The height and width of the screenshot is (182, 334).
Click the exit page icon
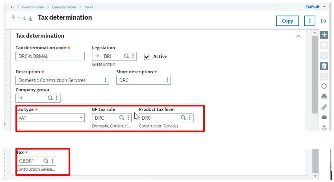pos(324,21)
